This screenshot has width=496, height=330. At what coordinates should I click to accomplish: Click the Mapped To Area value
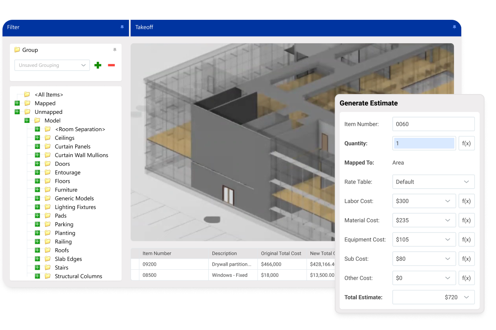point(398,163)
